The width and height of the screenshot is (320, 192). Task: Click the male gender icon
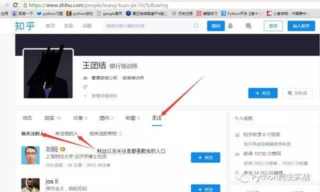[x=85, y=87]
